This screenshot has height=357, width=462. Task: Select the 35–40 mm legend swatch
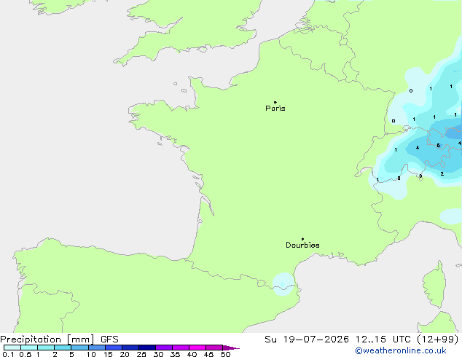(x=181, y=348)
